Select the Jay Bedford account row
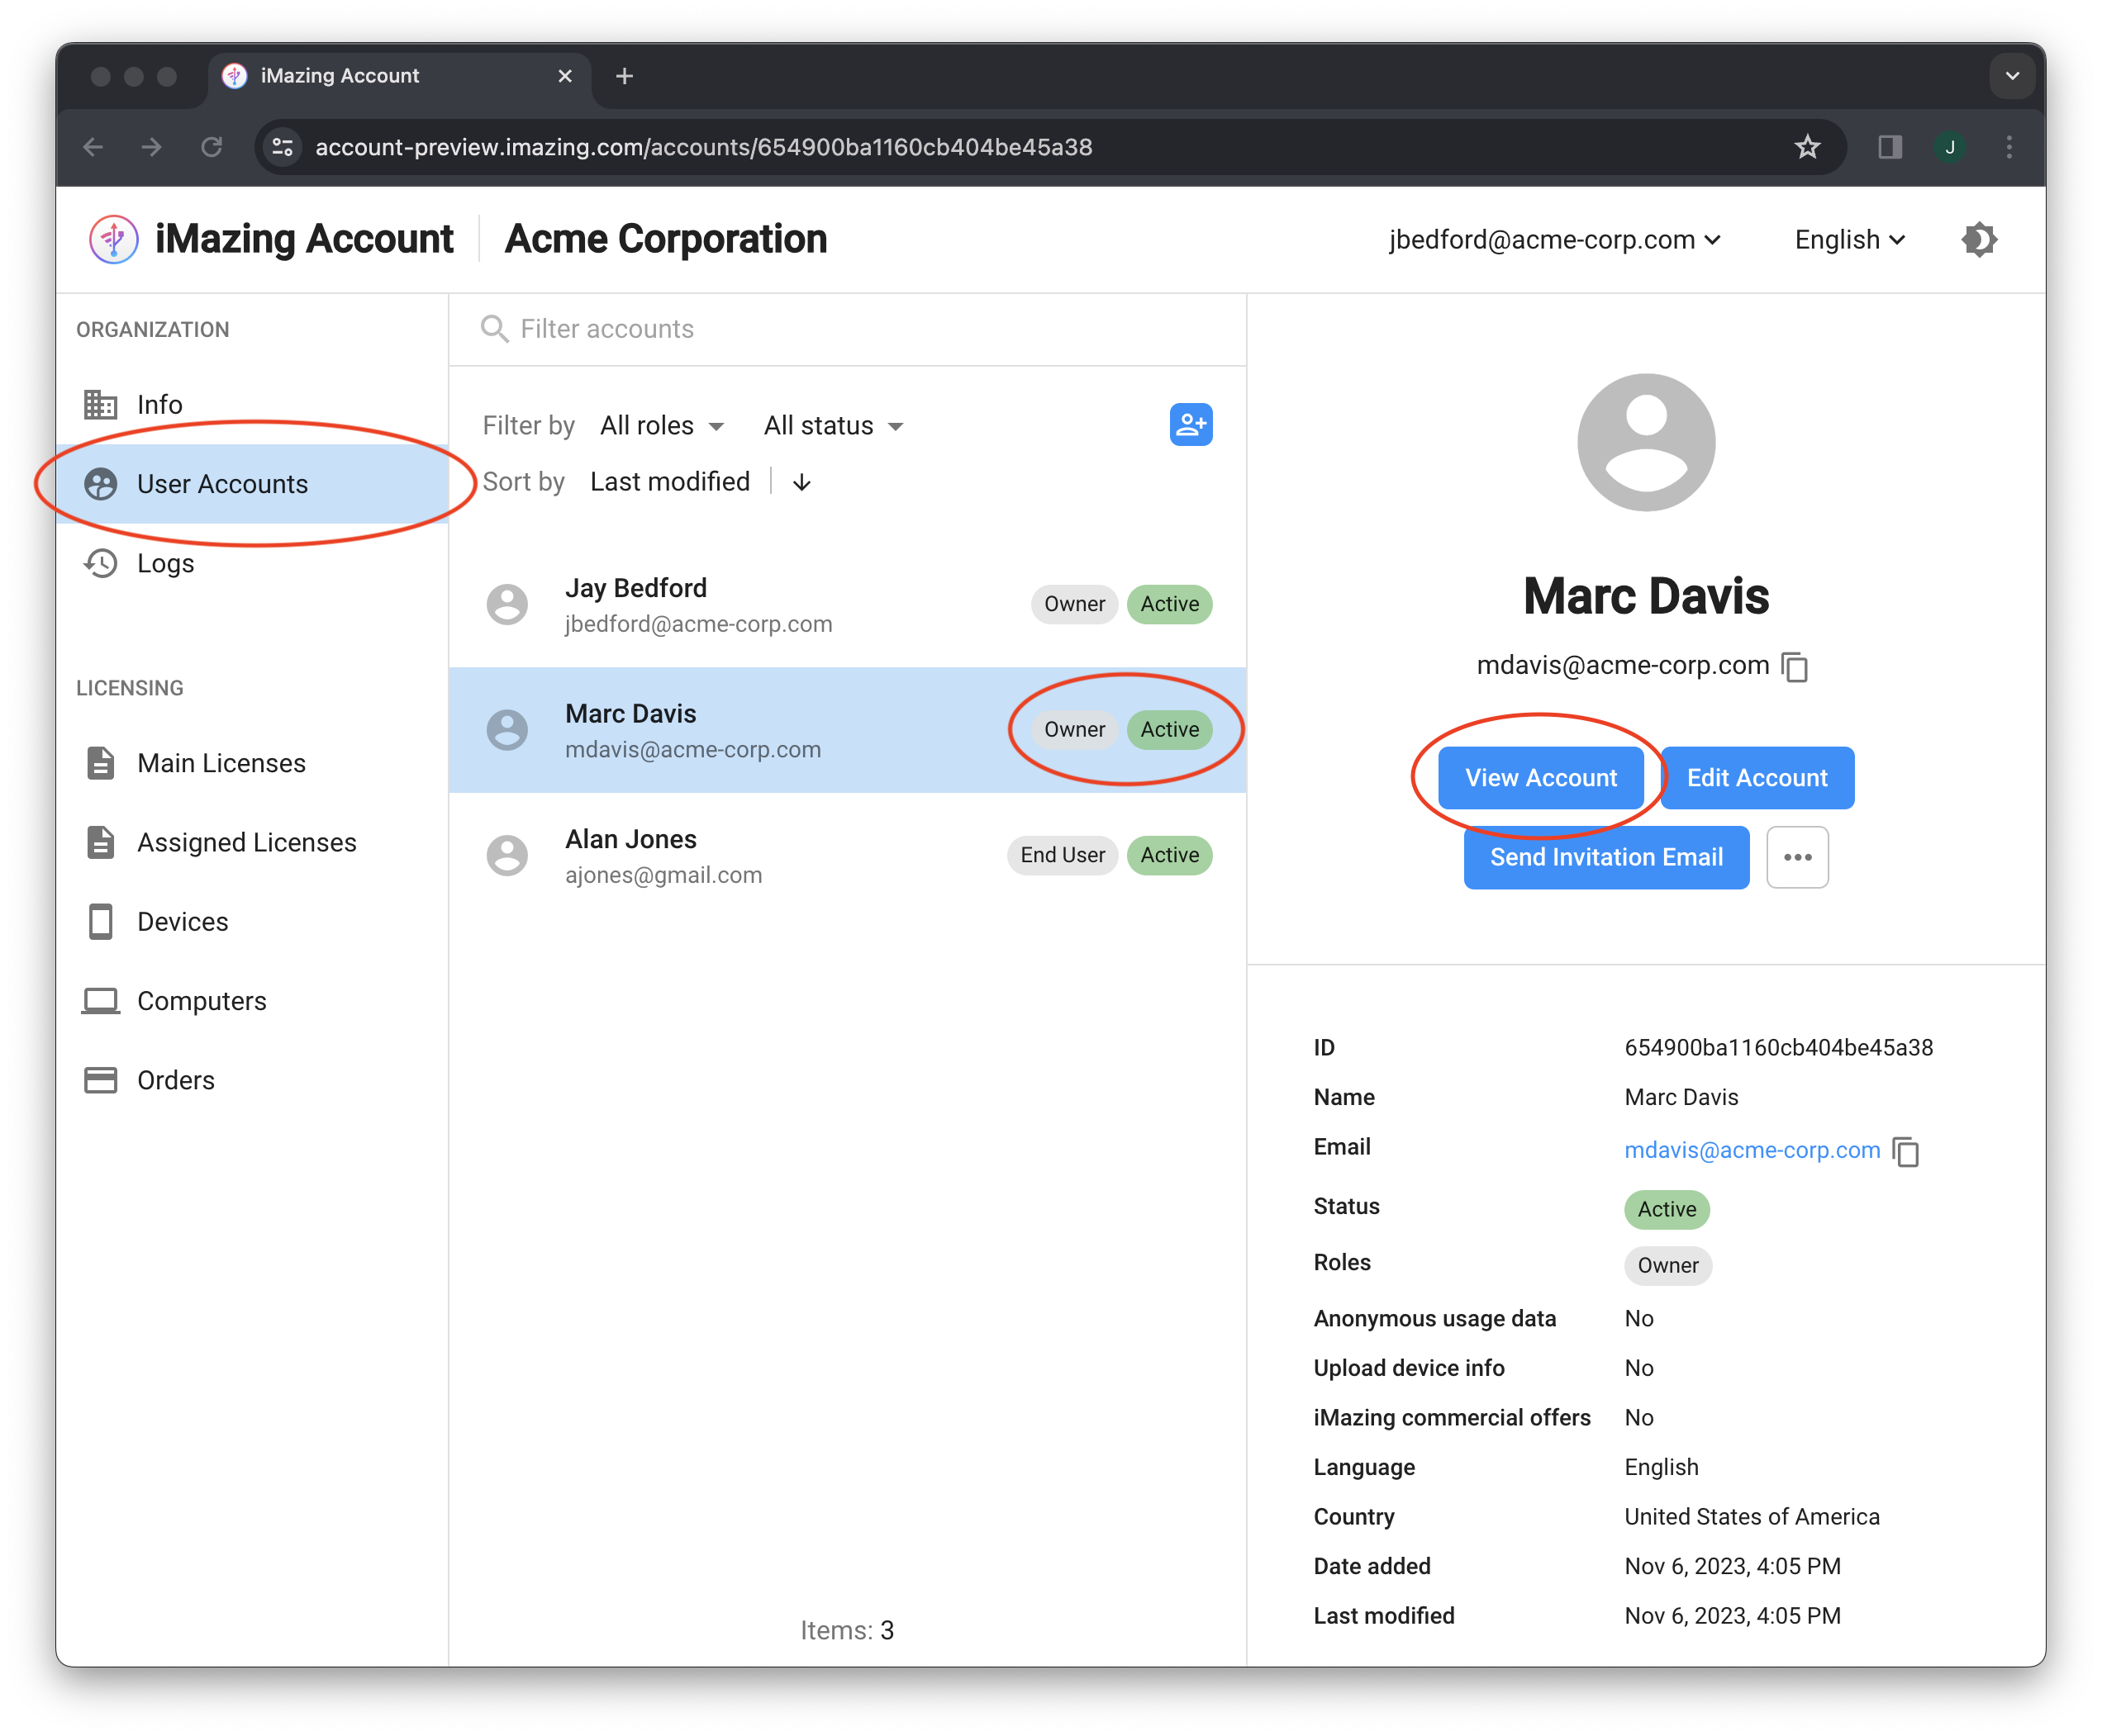This screenshot has height=1736, width=2102. coord(848,605)
